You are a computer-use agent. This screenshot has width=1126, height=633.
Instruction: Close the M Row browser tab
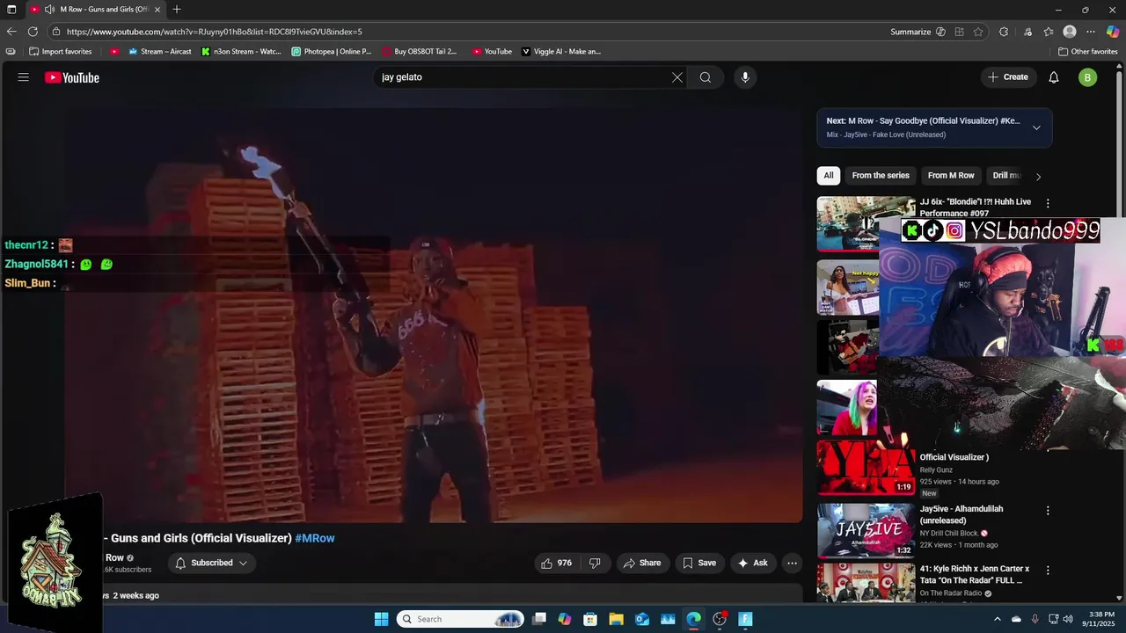[x=157, y=10]
